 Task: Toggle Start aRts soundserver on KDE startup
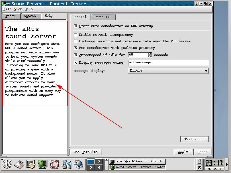(75, 26)
